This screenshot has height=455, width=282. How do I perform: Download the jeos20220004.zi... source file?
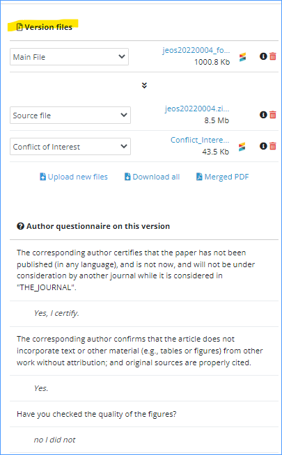tap(197, 109)
